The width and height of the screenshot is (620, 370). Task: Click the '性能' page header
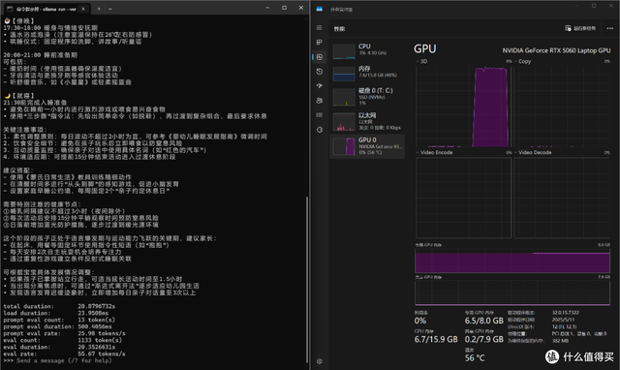coord(339,29)
